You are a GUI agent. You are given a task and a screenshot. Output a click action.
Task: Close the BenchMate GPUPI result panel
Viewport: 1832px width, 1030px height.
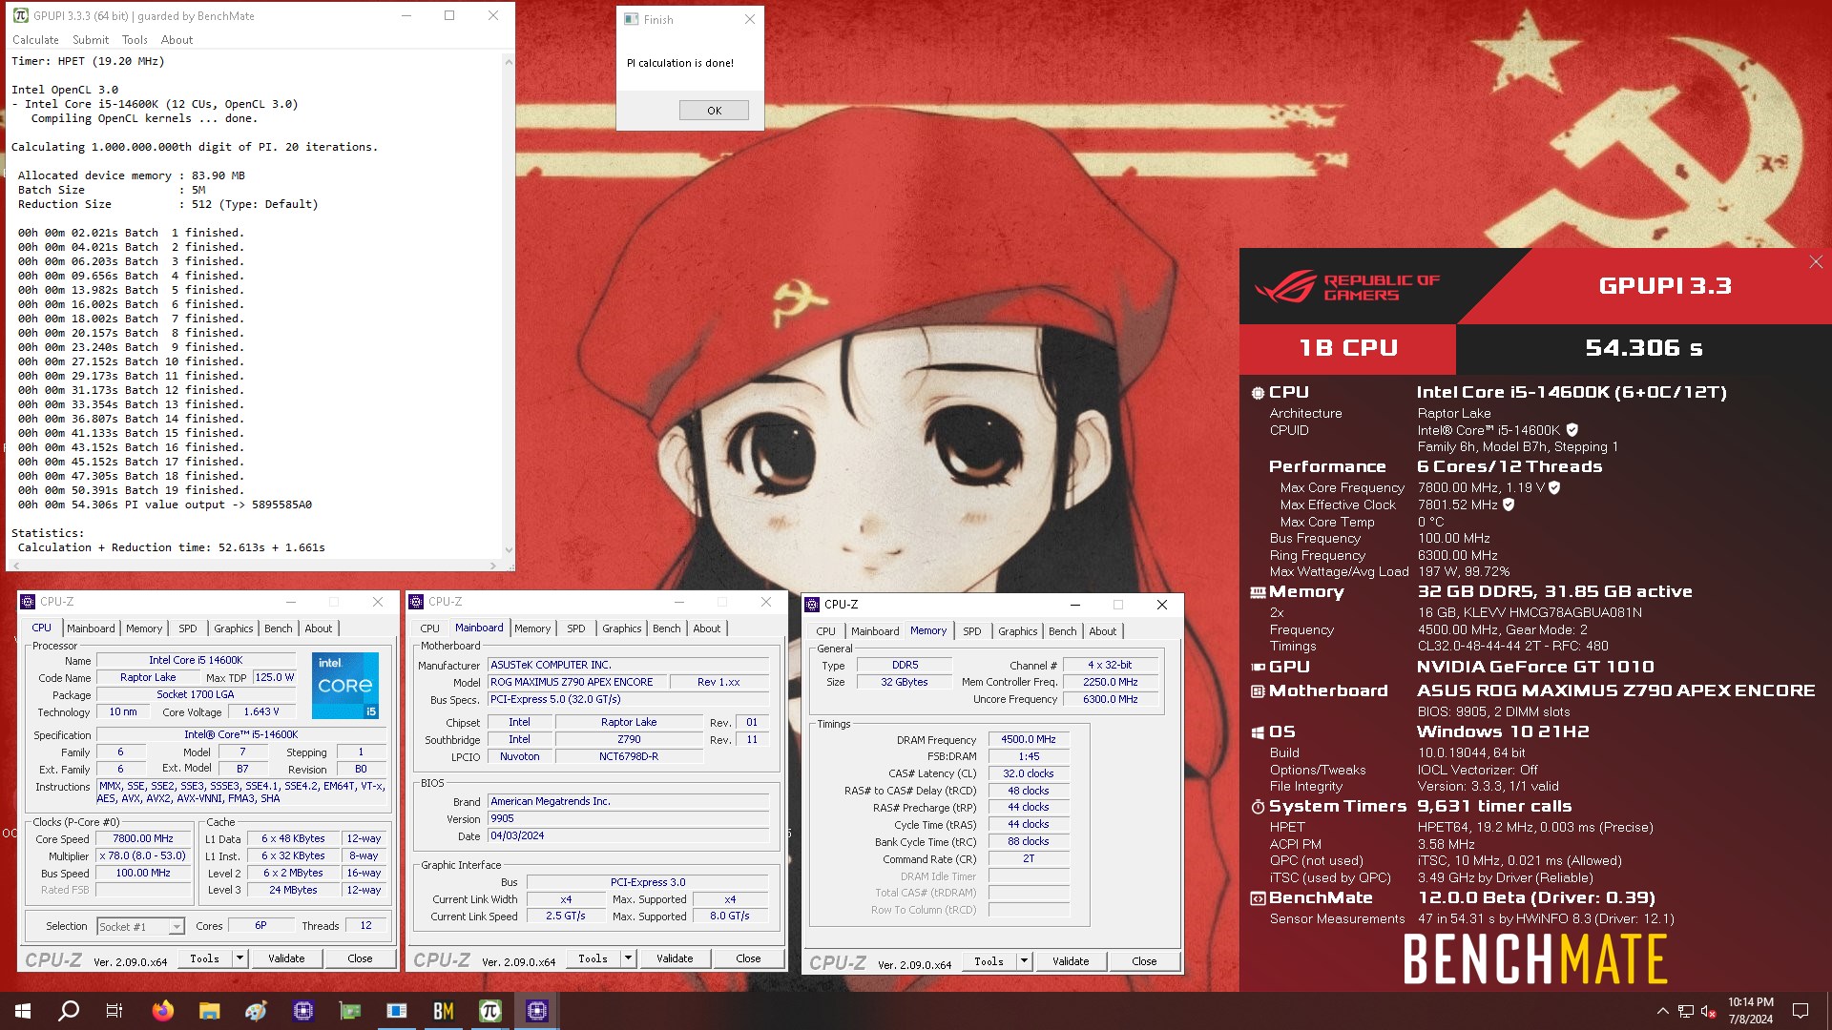[1816, 261]
